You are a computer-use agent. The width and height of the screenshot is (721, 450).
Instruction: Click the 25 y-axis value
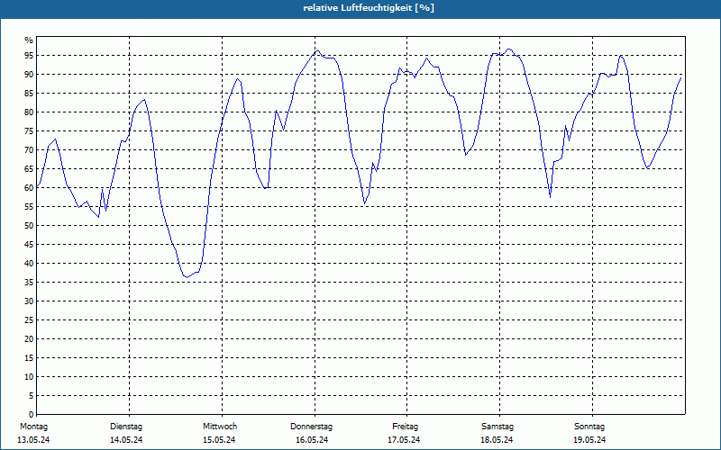point(29,320)
